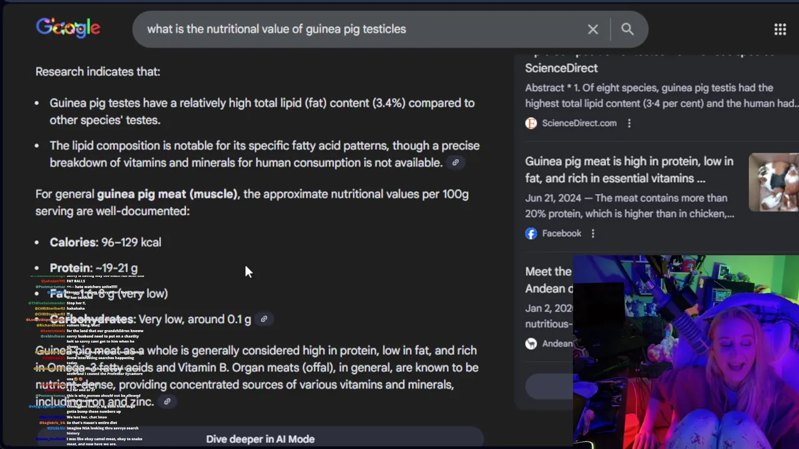
Task: Click the magnifying glass search icon
Action: click(x=627, y=29)
